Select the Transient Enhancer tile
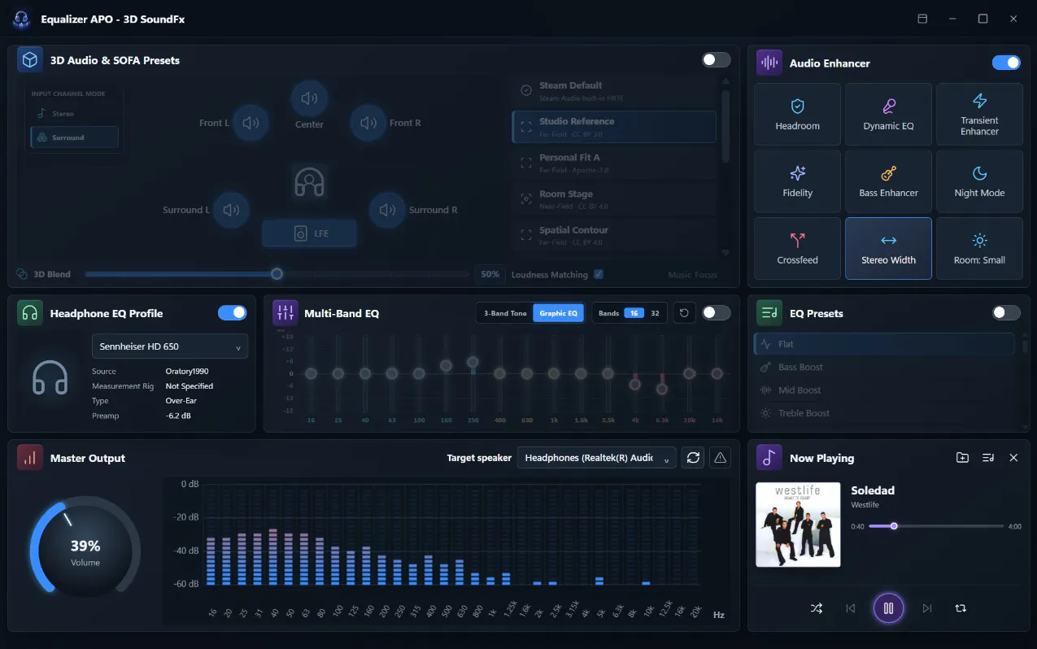Screen dimensions: 1037x649 click(979, 114)
